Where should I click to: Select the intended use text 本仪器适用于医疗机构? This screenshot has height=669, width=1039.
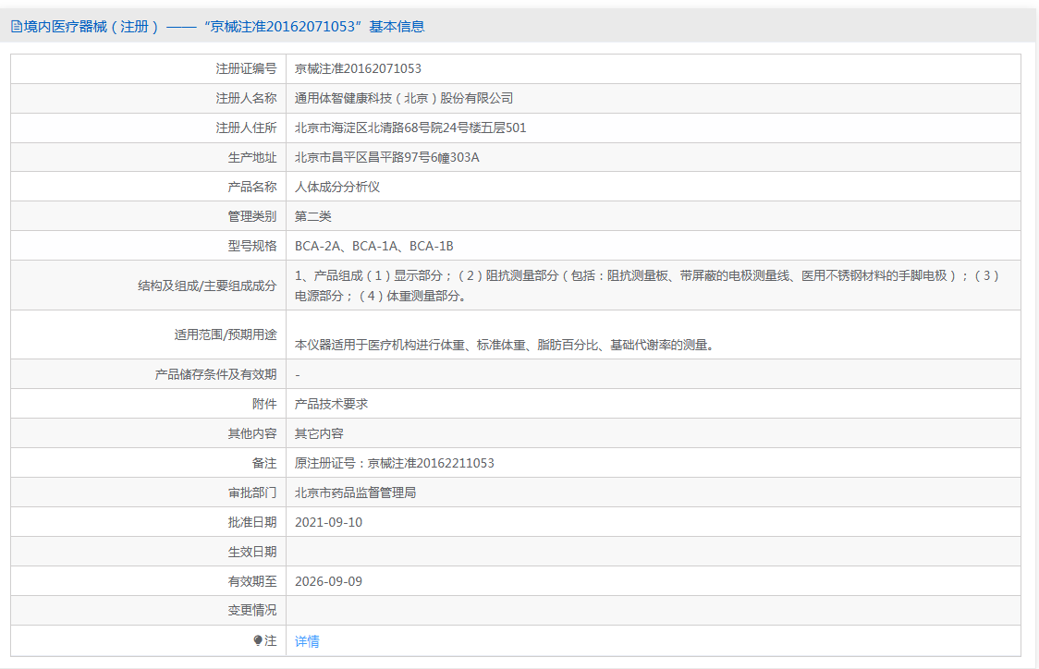505,345
